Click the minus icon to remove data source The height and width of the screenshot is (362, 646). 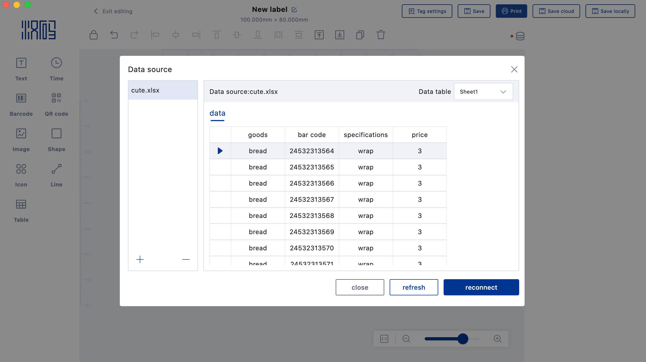186,259
